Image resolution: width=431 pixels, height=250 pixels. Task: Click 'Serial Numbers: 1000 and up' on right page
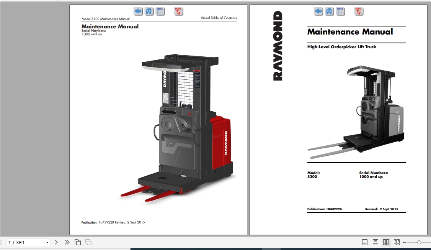pos(374,174)
